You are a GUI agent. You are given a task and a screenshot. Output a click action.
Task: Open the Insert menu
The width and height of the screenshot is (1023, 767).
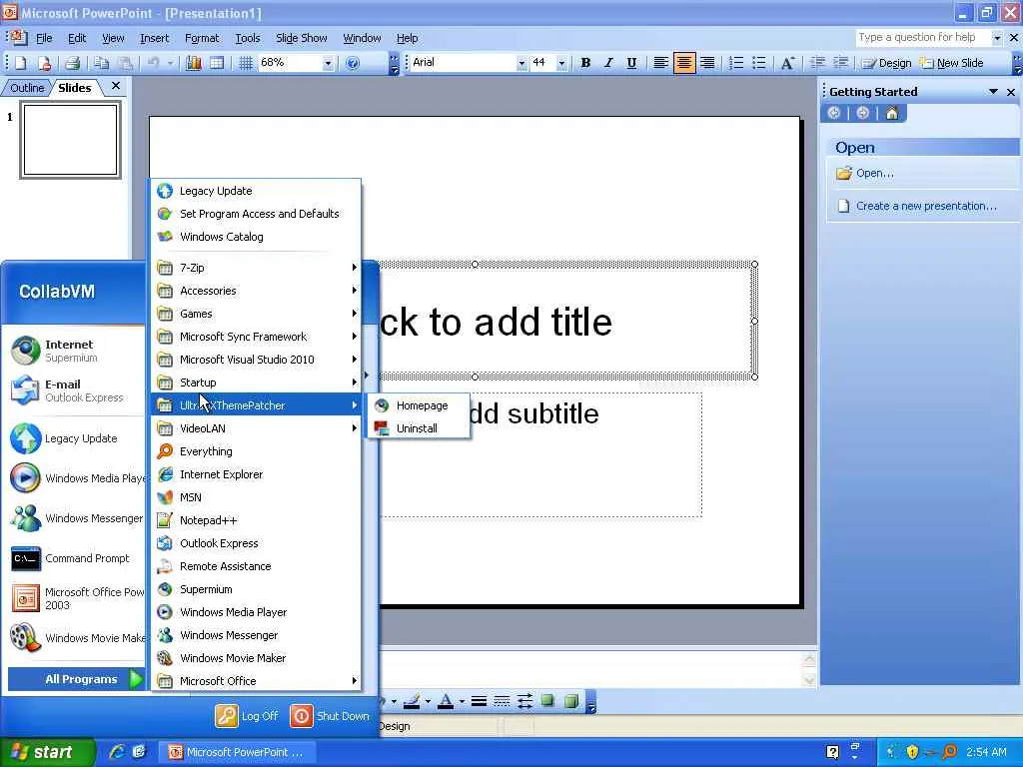(x=154, y=38)
